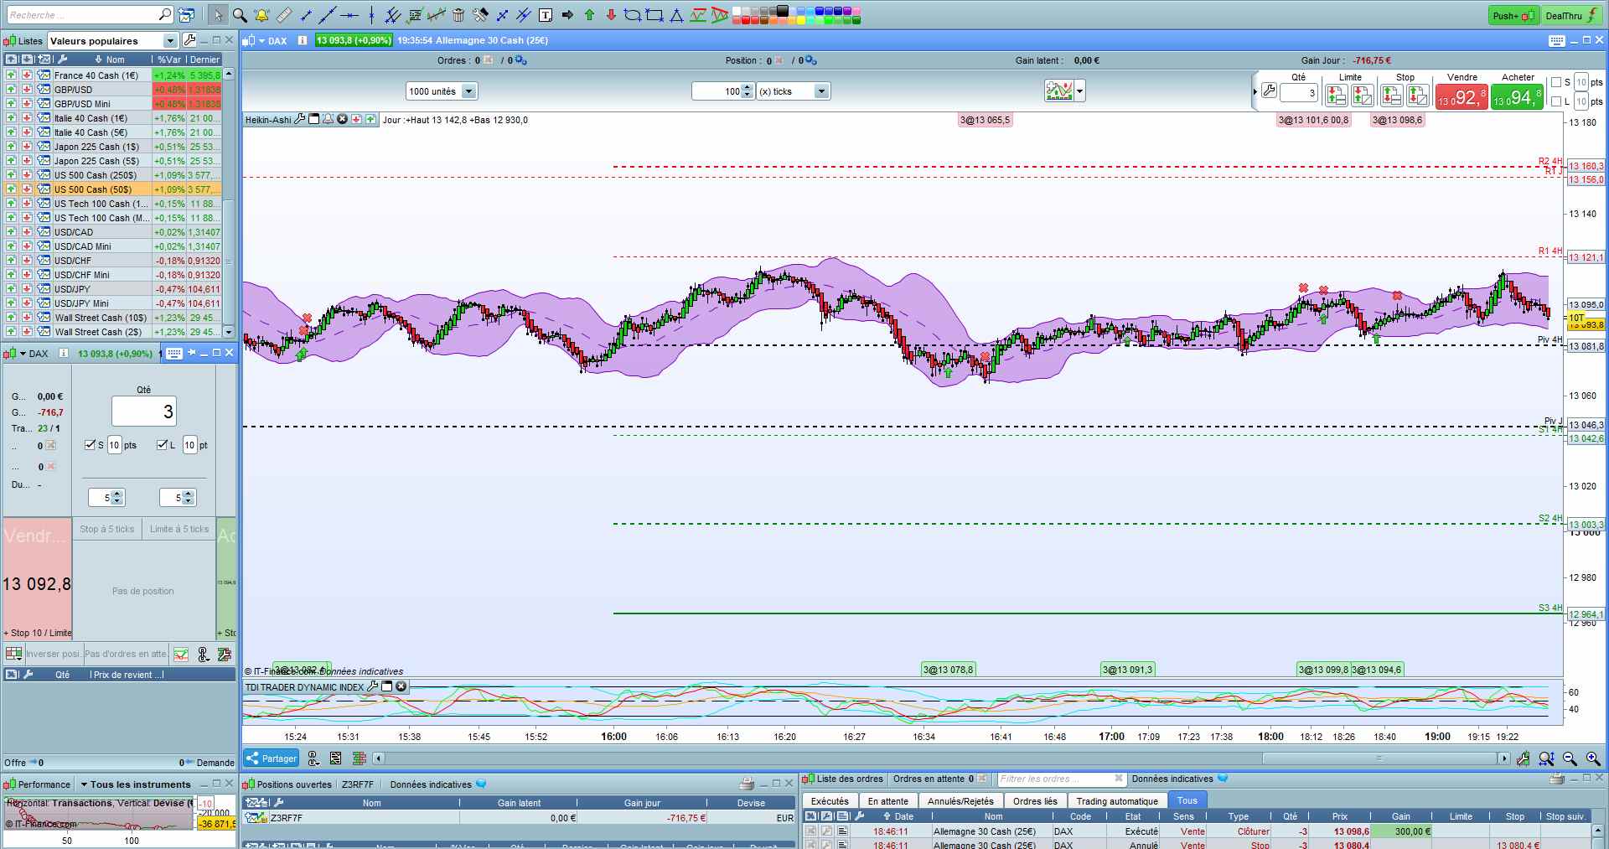Increase the 100 ticks spinner value
Image resolution: width=1609 pixels, height=849 pixels.
point(748,87)
